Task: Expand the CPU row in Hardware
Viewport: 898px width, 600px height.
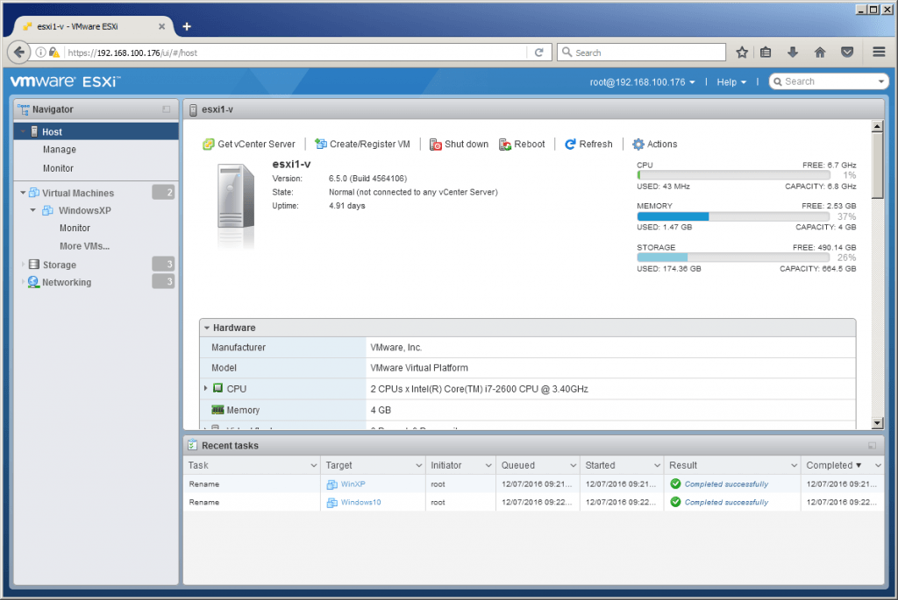Action: 205,388
